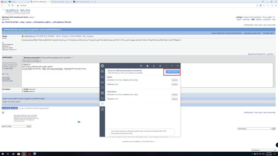Screen dimensions: 278x156
Task: Open Windows Start menu
Action: tap(2, 154)
